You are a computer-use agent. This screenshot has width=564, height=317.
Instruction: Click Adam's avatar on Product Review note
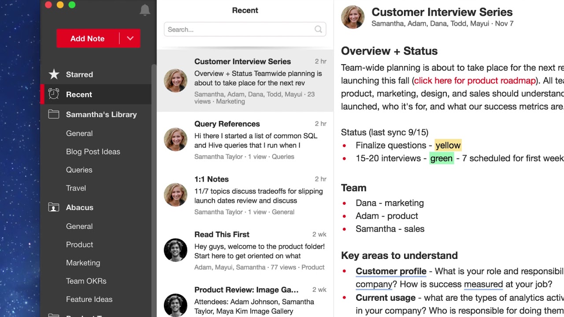(x=175, y=305)
